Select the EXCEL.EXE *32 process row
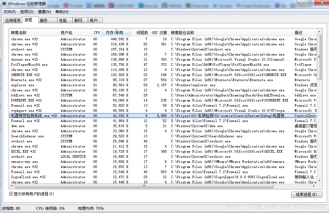Screen dimensions: 329x213 163,151
